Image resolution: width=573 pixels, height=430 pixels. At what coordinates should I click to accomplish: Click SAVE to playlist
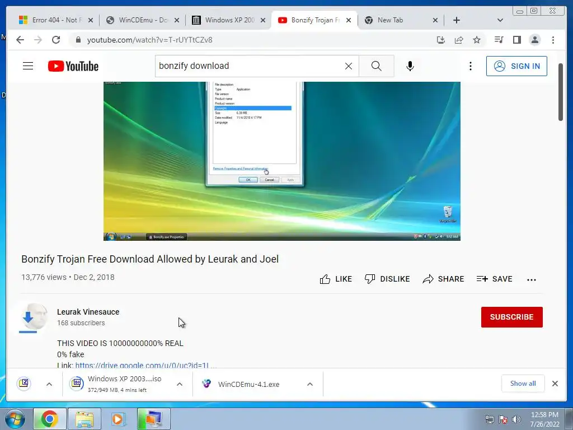(495, 279)
